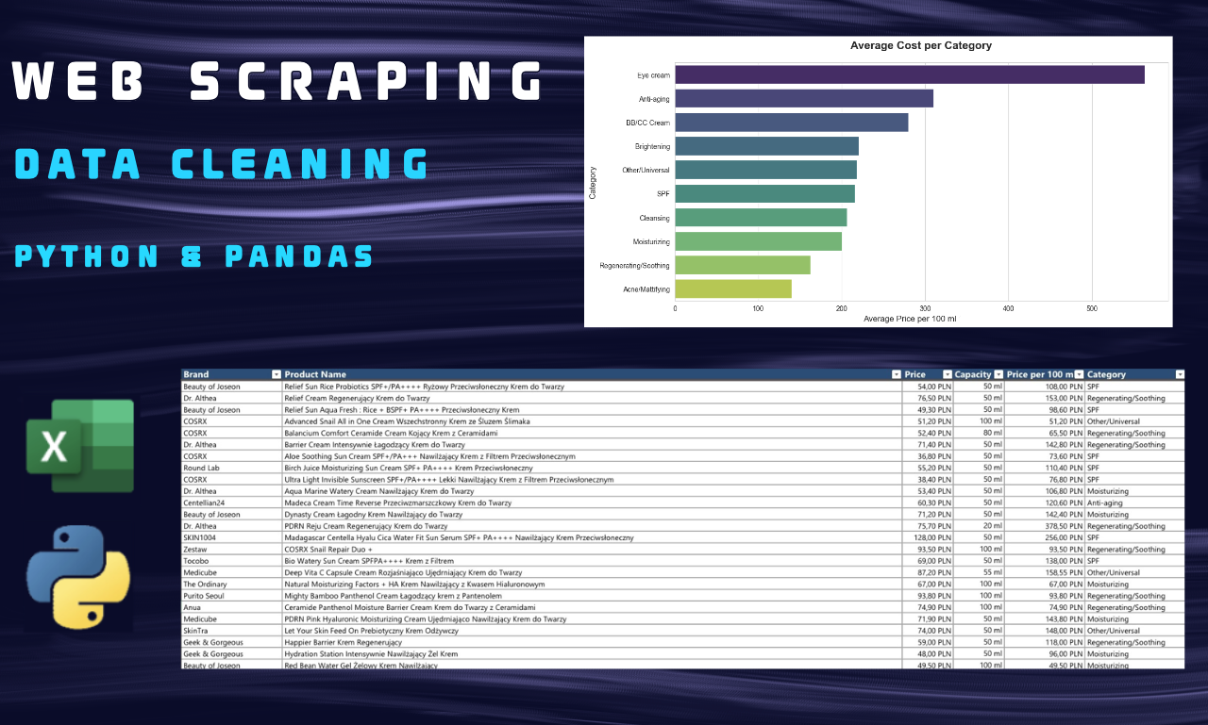Click the SPF bar in the chart
The width and height of the screenshot is (1208, 725).
pos(765,193)
